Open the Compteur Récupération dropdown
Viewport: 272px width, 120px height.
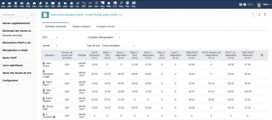pos(104,37)
